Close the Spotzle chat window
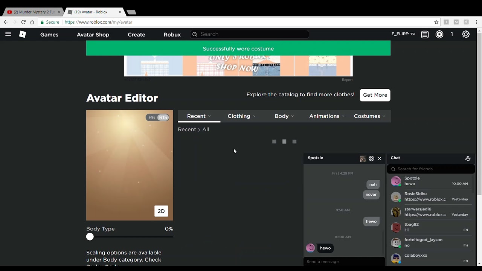The height and width of the screenshot is (271, 482). 380,158
